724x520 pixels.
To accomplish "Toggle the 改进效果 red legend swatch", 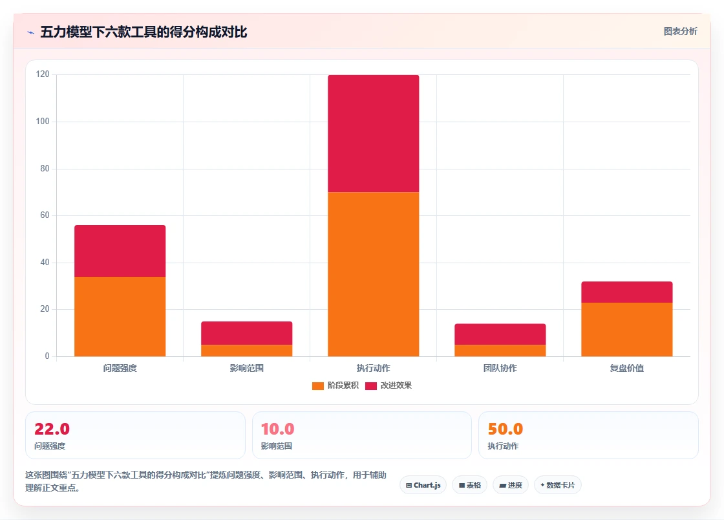I will [371, 385].
